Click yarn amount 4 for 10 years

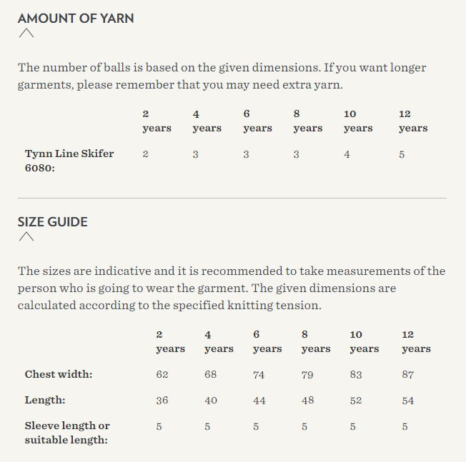(x=347, y=154)
